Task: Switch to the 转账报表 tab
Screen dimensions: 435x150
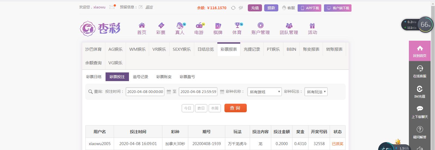Action: (334, 49)
